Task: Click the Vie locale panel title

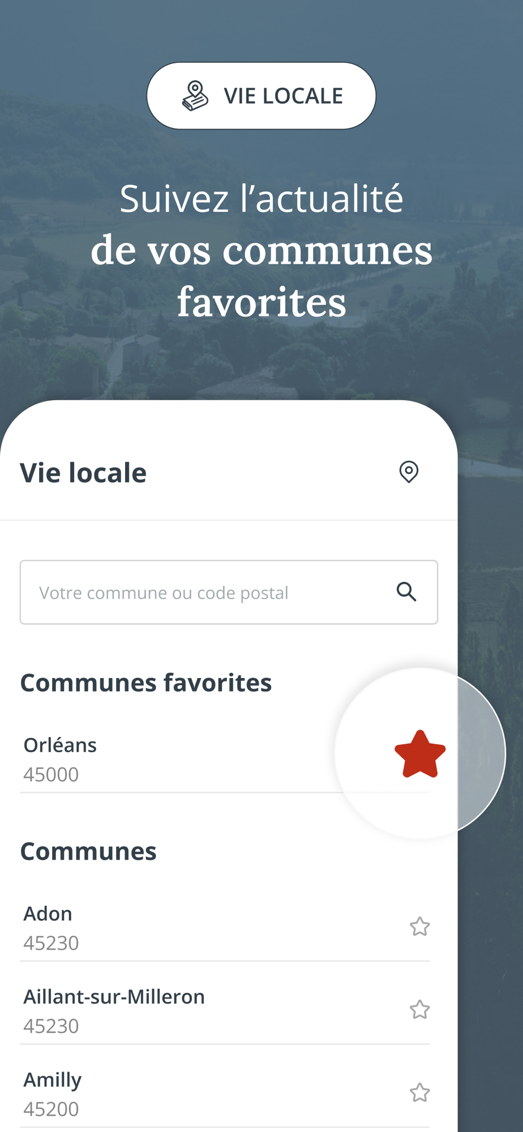Action: pos(83,473)
